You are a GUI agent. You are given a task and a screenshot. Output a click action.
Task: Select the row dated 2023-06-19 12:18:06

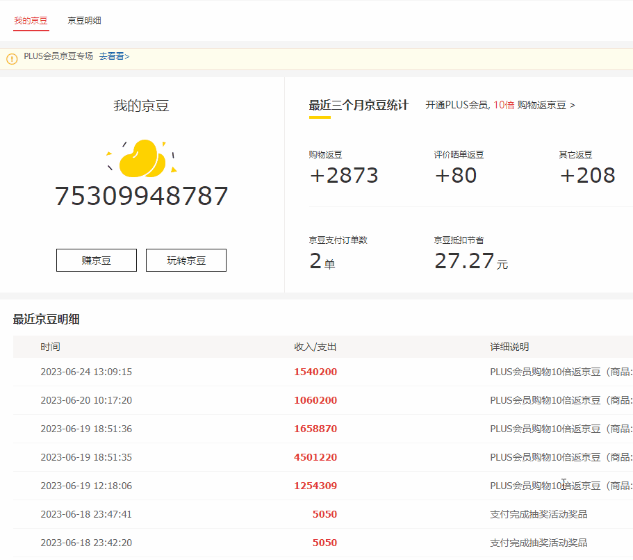[x=323, y=486]
